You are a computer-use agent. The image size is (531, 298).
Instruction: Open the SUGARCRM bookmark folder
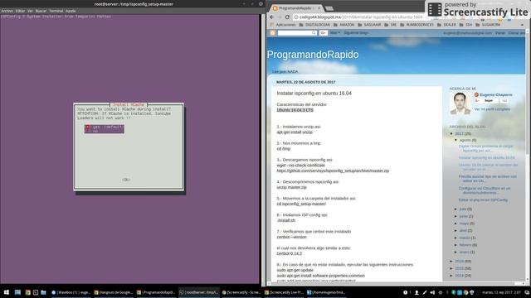coord(488,25)
